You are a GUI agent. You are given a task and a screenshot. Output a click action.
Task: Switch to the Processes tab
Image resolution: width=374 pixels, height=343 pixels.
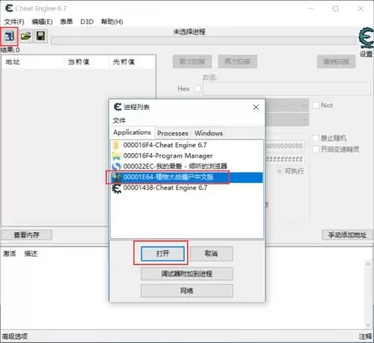coord(173,133)
